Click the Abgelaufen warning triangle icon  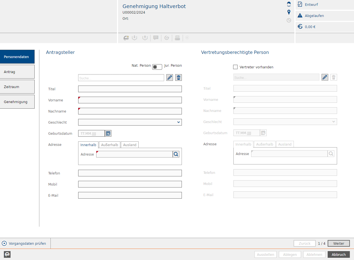[x=300, y=16]
